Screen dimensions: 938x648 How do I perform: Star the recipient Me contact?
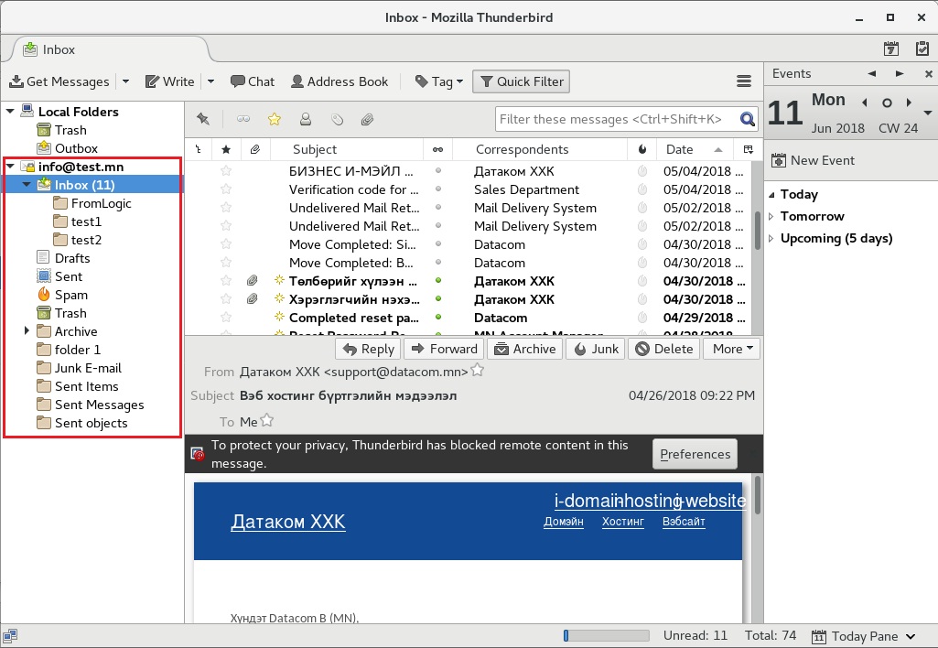click(267, 421)
